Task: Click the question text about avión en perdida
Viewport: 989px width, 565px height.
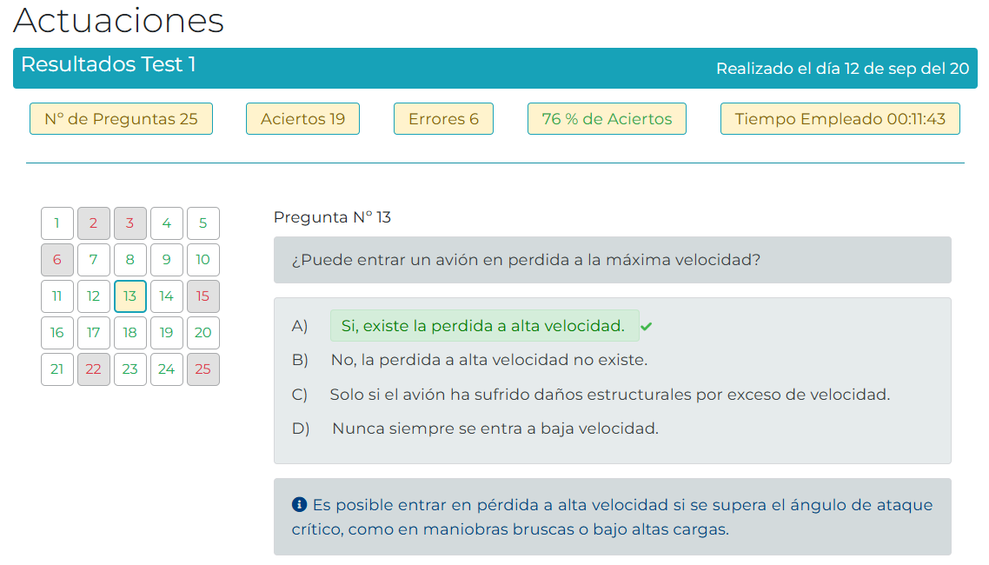Action: pos(526,260)
